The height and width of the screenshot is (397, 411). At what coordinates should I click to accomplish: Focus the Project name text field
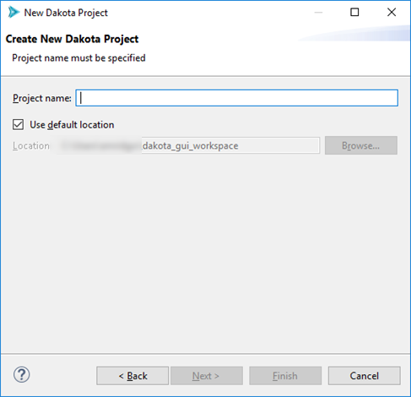point(236,98)
